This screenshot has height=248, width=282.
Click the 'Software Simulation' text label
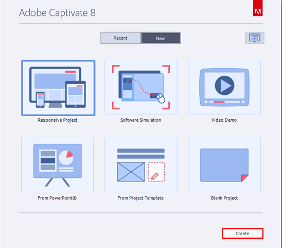pos(140,120)
